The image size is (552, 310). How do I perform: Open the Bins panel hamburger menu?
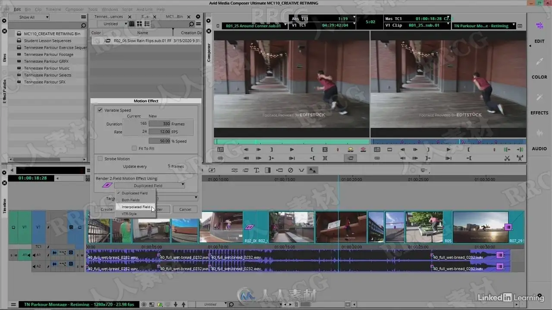[84, 17]
